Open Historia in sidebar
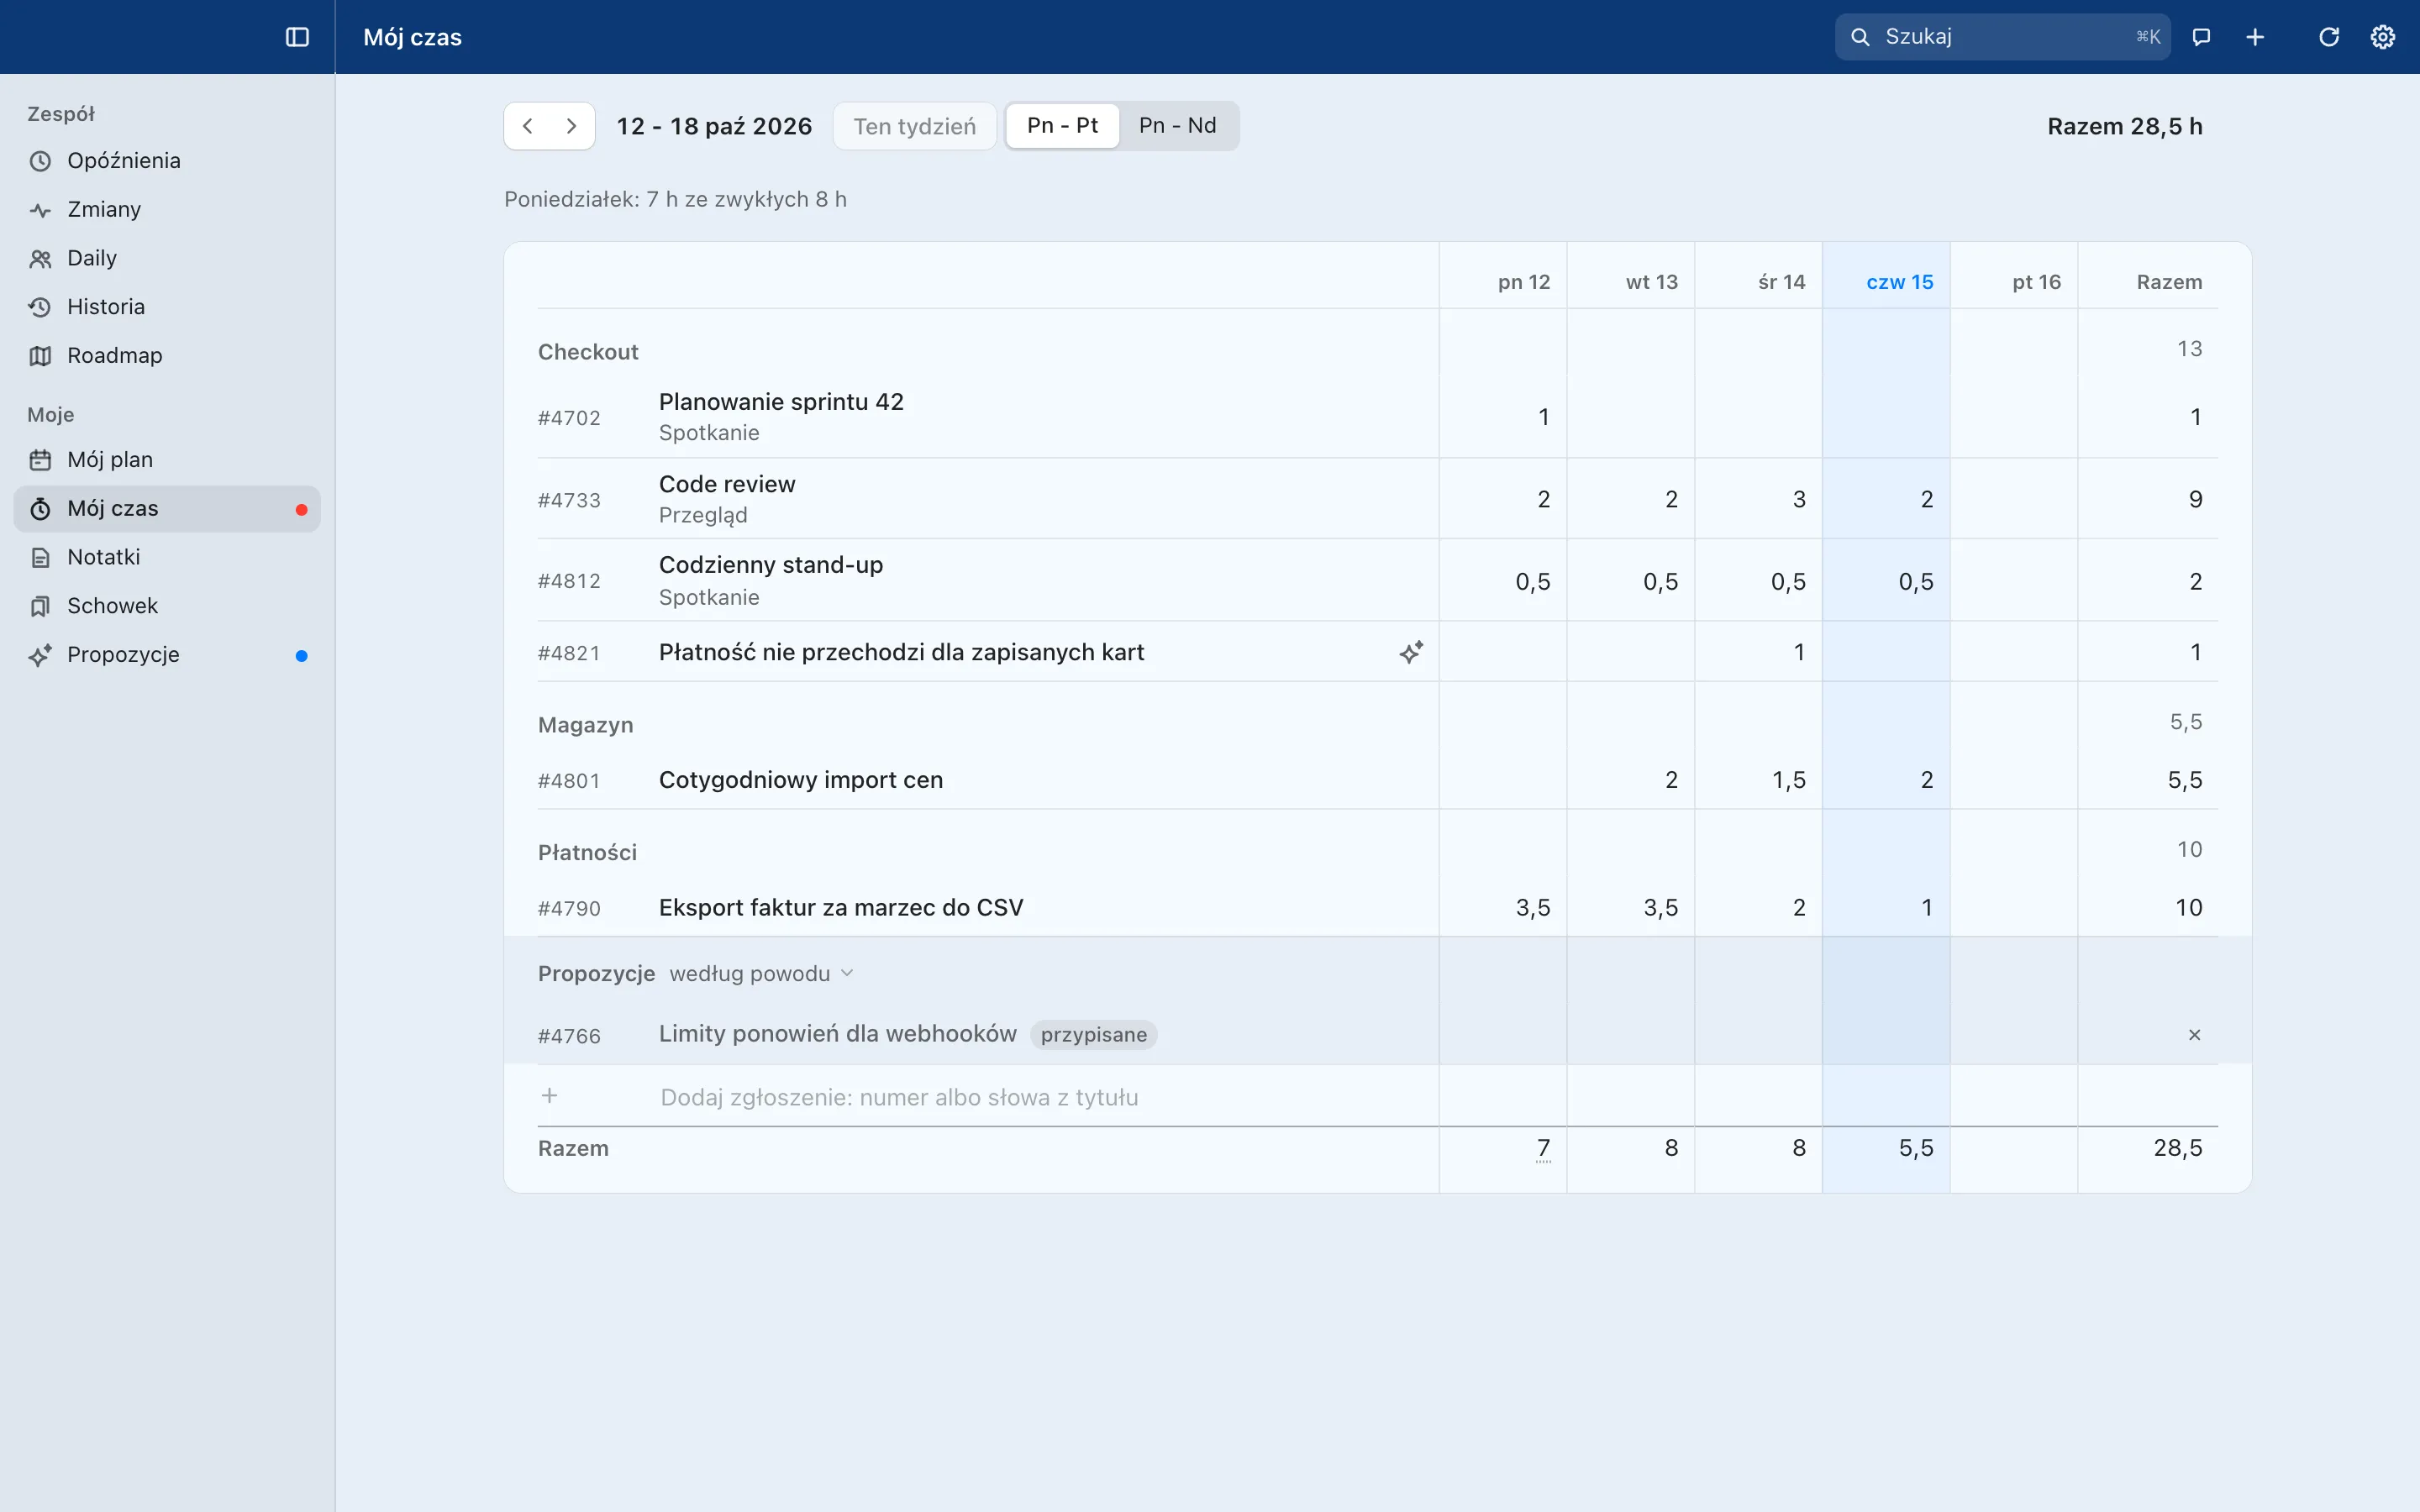 point(167,307)
